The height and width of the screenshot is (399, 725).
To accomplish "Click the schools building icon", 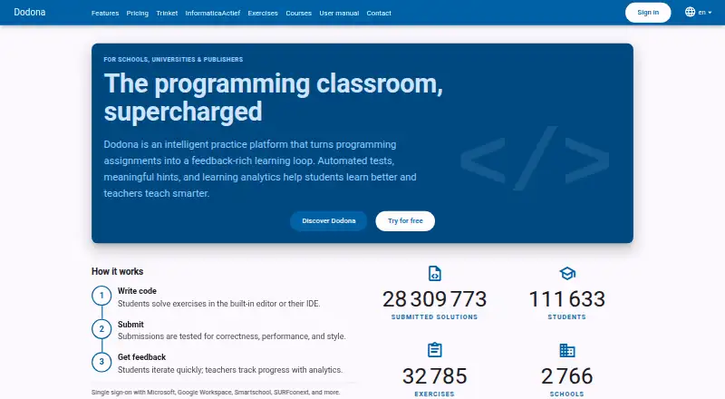I will tap(567, 350).
